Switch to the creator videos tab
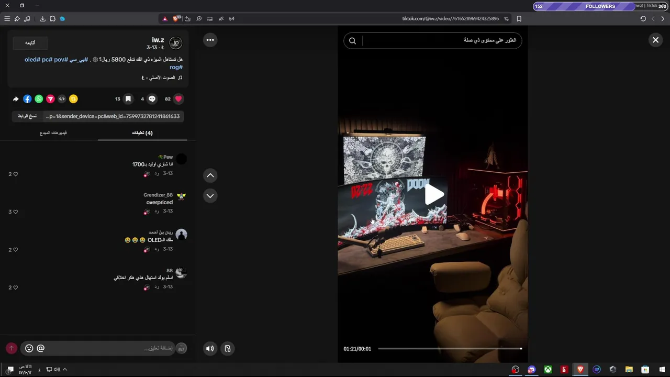The height and width of the screenshot is (377, 670). tap(53, 133)
